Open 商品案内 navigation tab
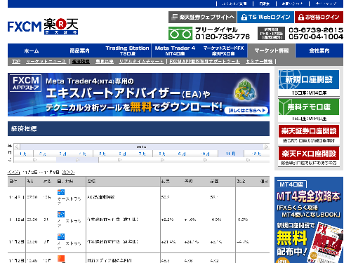Image resolution: width=351 pixels, height=263 pixels. [79, 50]
